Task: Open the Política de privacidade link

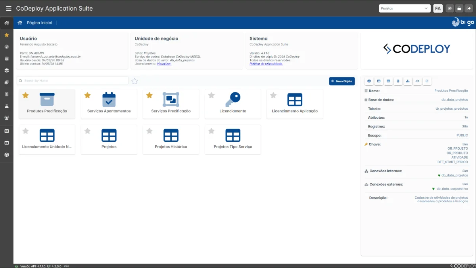Action: [x=266, y=64]
